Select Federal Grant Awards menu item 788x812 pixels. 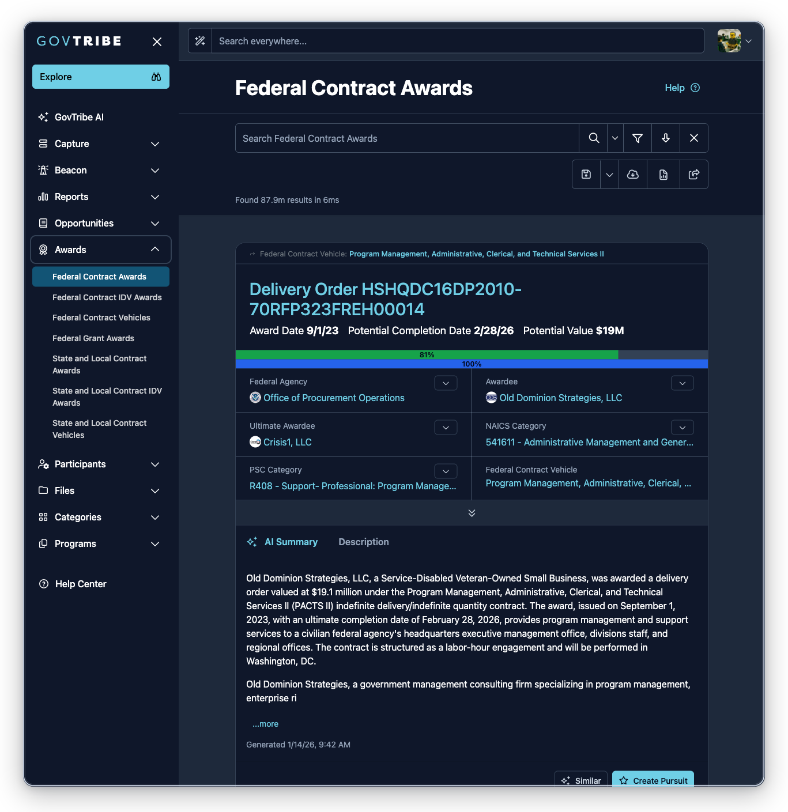[x=93, y=338]
